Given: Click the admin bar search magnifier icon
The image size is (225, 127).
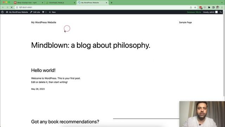Looking at the screenshot, I should [x=221, y=12].
